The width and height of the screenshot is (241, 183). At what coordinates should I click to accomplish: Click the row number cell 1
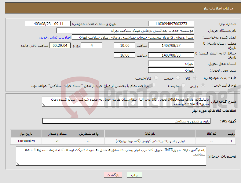(231, 141)
